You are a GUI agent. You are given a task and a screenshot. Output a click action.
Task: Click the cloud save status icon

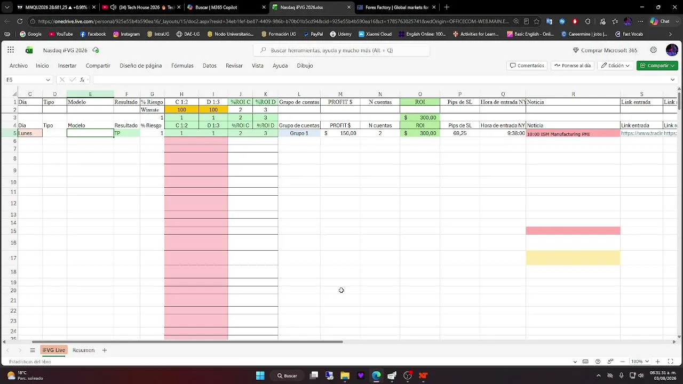(96, 50)
